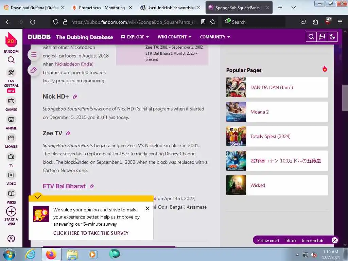Open Fan Central rocket icon
Screen dimensions: 348x261
click(11, 72)
